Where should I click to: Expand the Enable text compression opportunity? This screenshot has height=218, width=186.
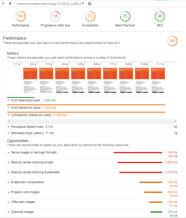pos(8,182)
